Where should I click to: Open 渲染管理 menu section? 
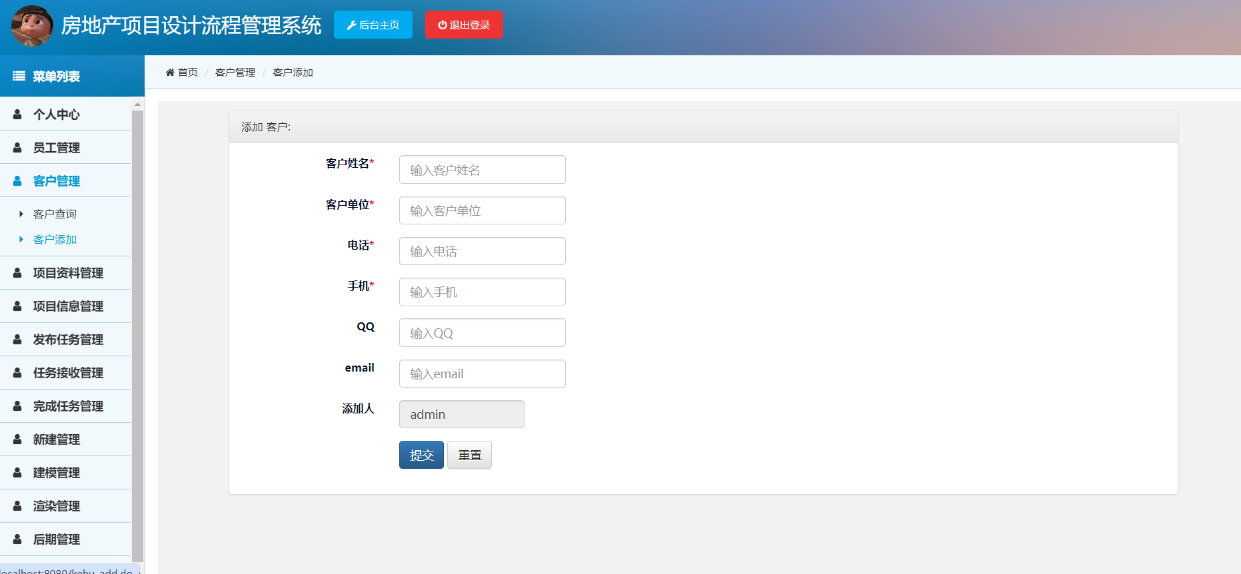pyautogui.click(x=65, y=506)
